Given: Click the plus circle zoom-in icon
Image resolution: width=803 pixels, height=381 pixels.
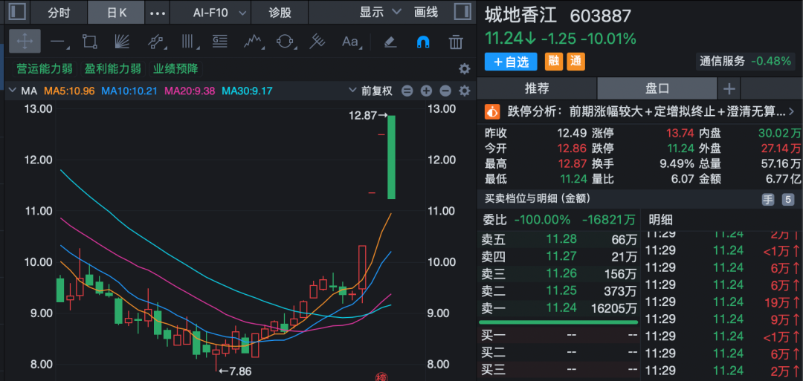Looking at the screenshot, I should (426, 91).
